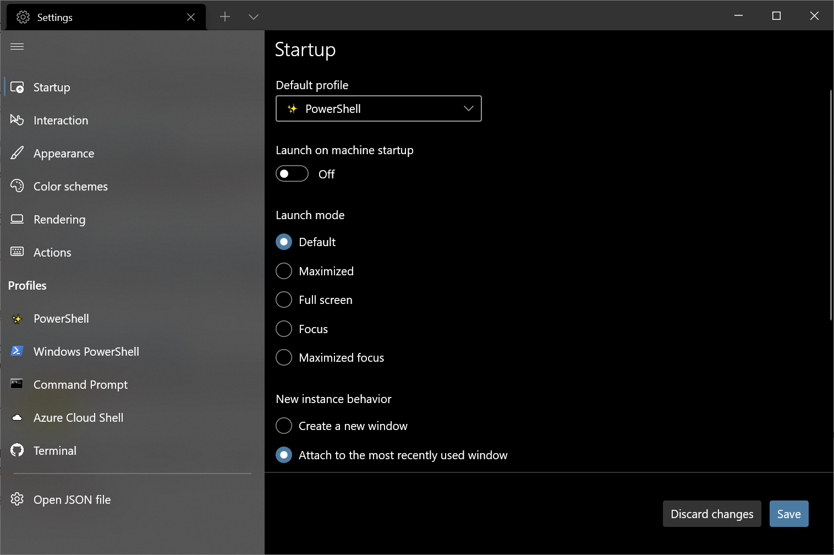Image resolution: width=834 pixels, height=555 pixels.
Task: Toggle Launch on machine startup on
Action: click(x=292, y=173)
